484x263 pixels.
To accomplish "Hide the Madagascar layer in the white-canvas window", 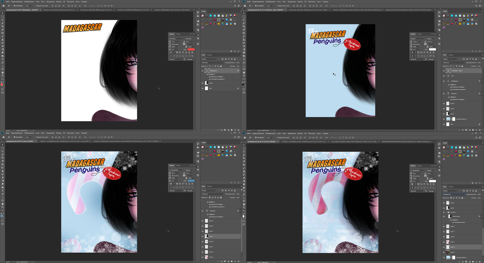I will (203, 71).
